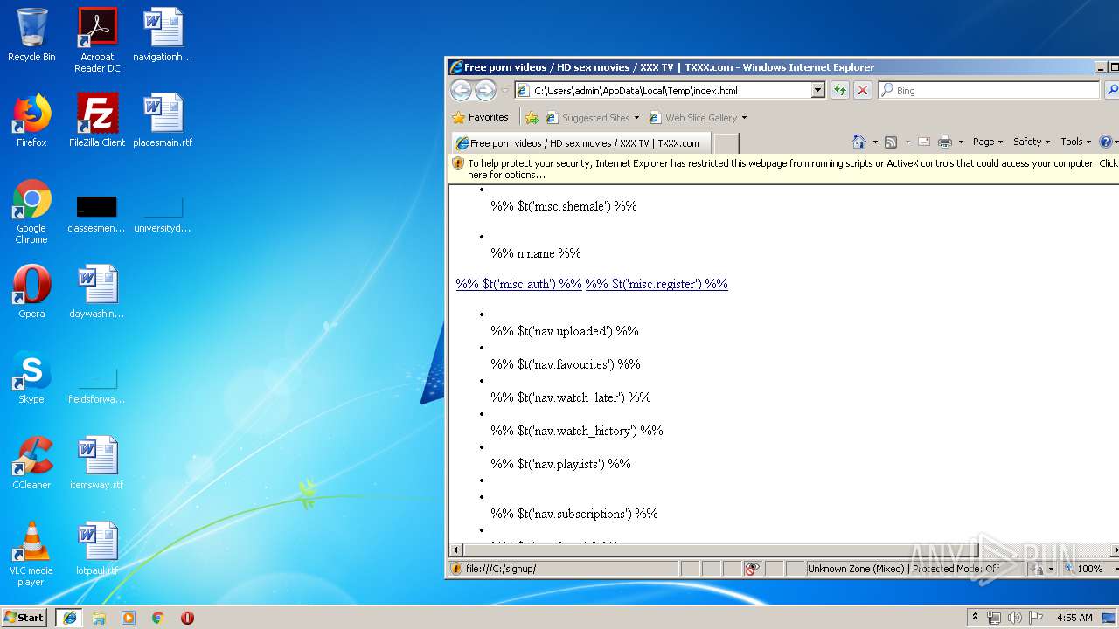This screenshot has width=1119, height=629.
Task: Open the Page menu
Action: (987, 142)
